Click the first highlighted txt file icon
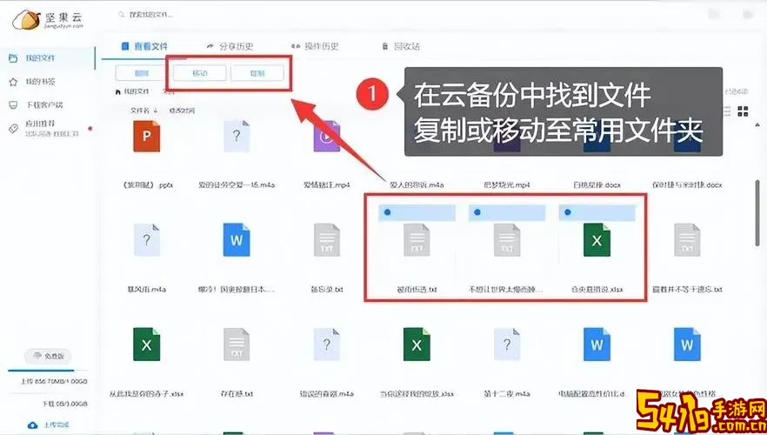 tap(417, 240)
